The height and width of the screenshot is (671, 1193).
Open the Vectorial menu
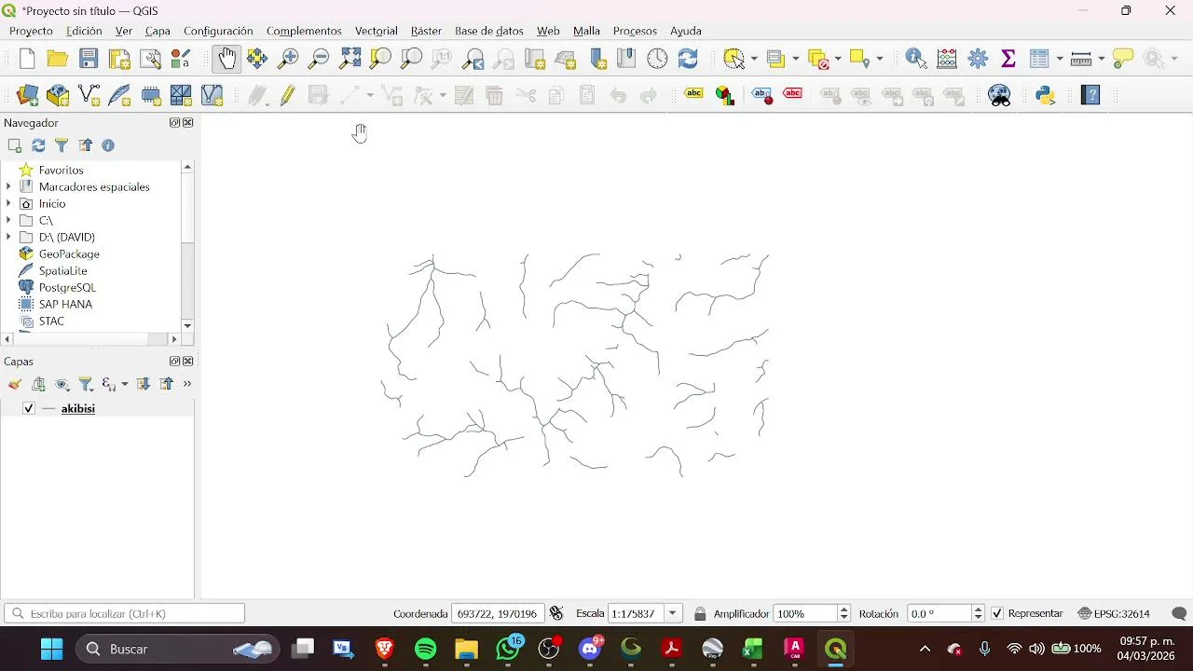pos(376,31)
